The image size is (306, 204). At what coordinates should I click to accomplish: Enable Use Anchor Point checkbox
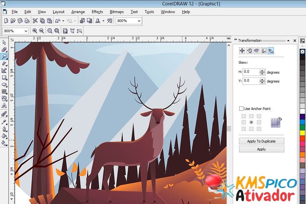241,109
